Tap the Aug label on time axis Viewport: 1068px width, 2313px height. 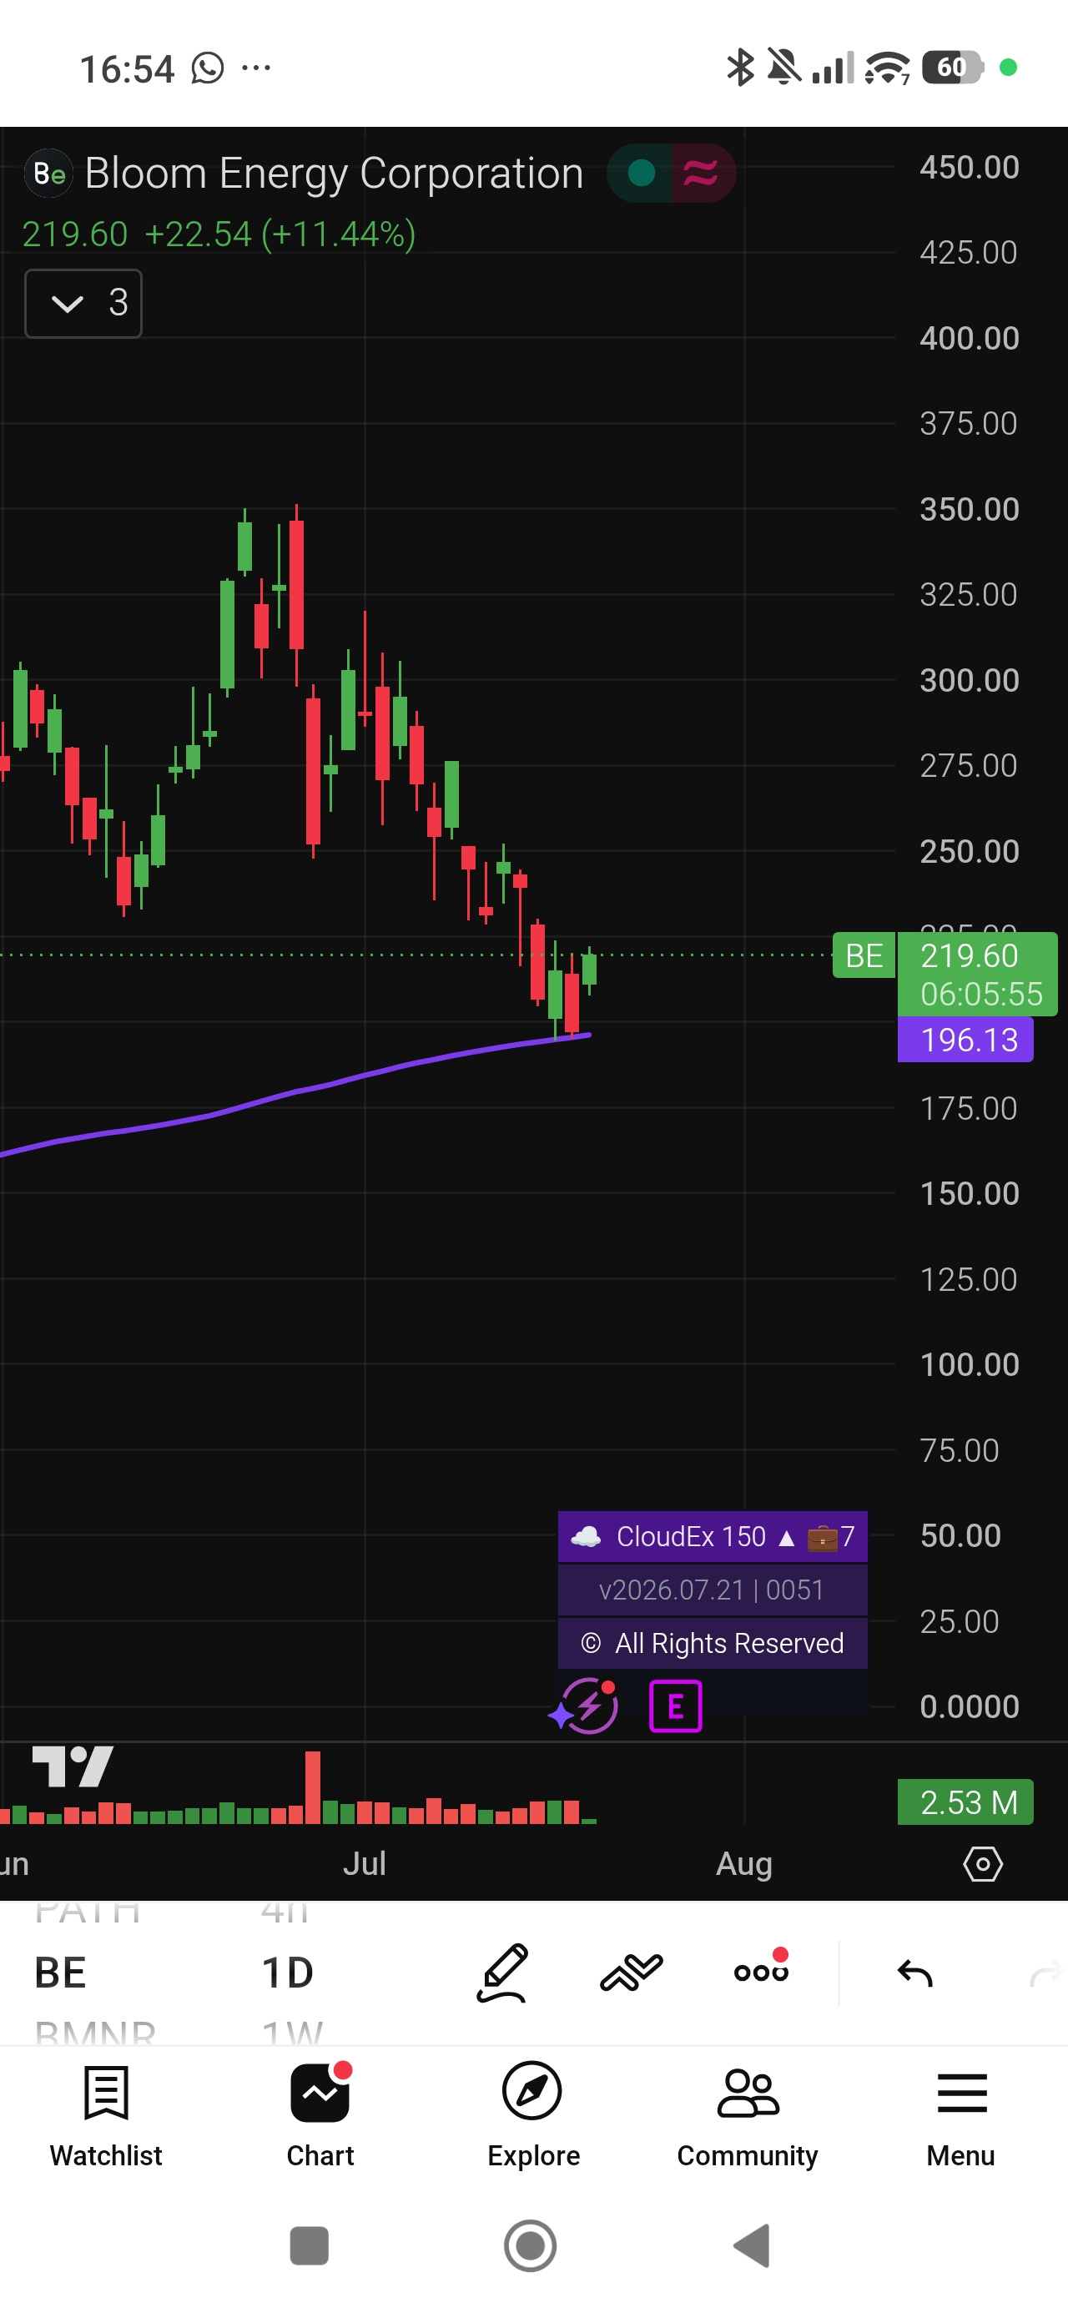[744, 1864]
